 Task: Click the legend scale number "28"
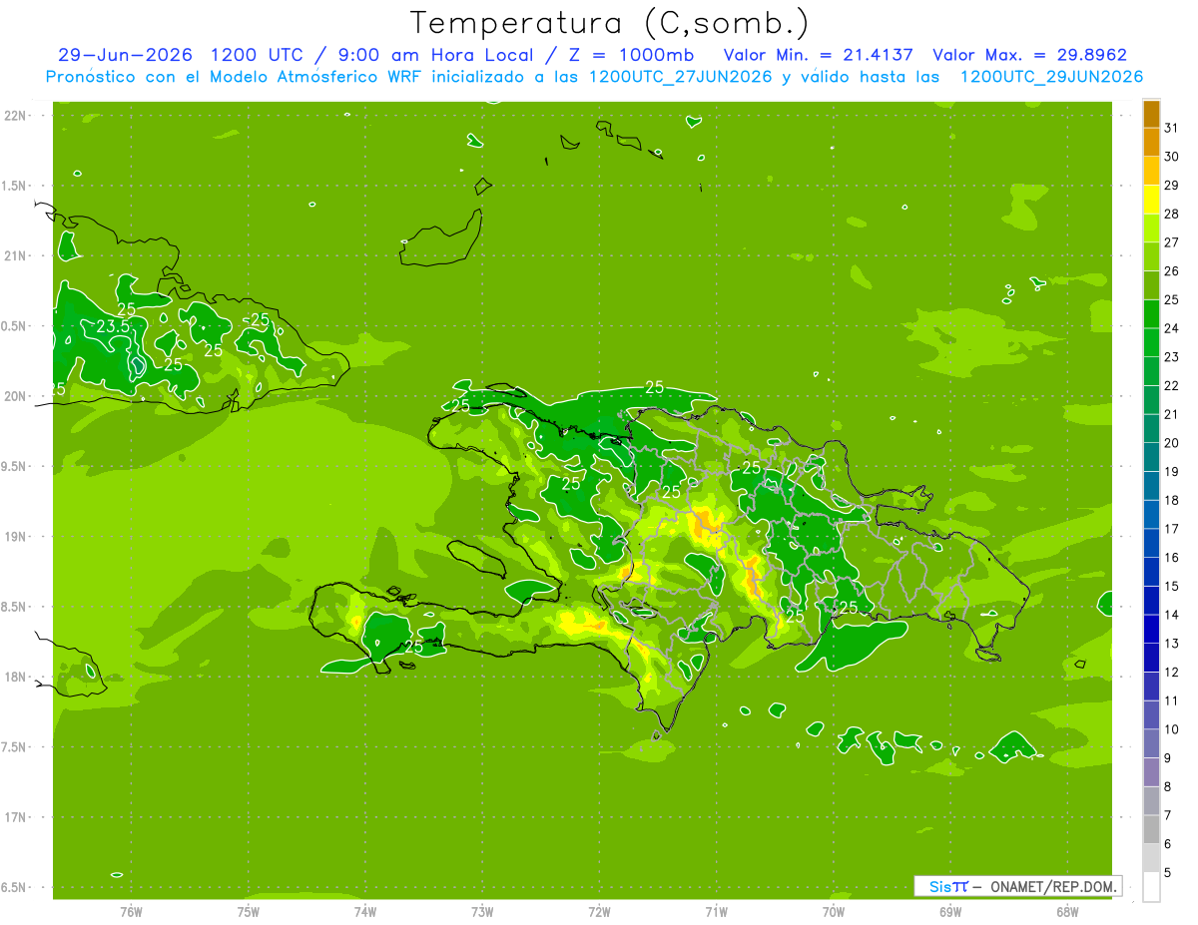coord(1172,215)
